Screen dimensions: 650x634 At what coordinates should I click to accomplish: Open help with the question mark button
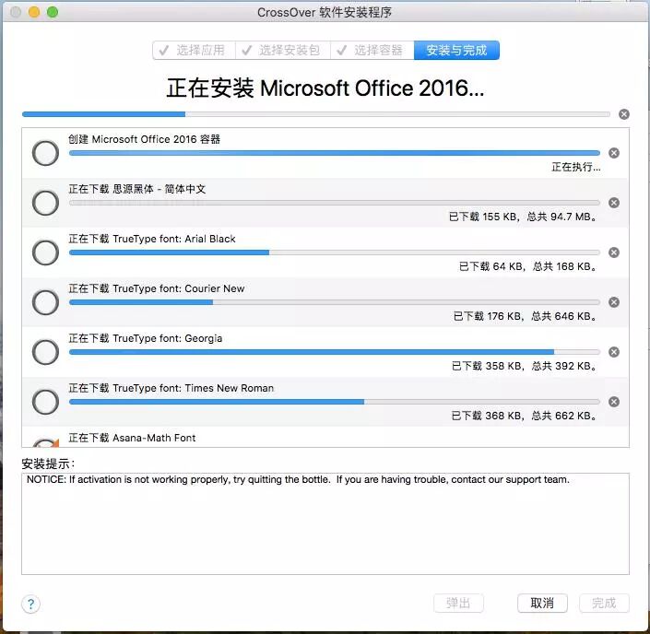(30, 604)
